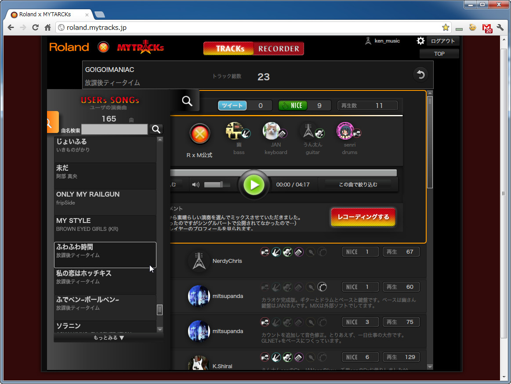Go back to the previous browser page
Screen dimensions: 511x384
pos(11,28)
